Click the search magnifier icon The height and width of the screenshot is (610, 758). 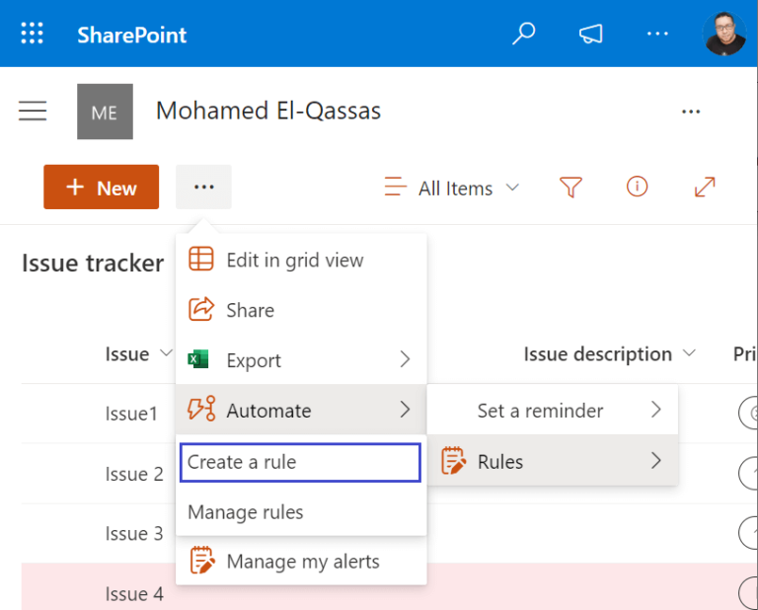tap(523, 35)
